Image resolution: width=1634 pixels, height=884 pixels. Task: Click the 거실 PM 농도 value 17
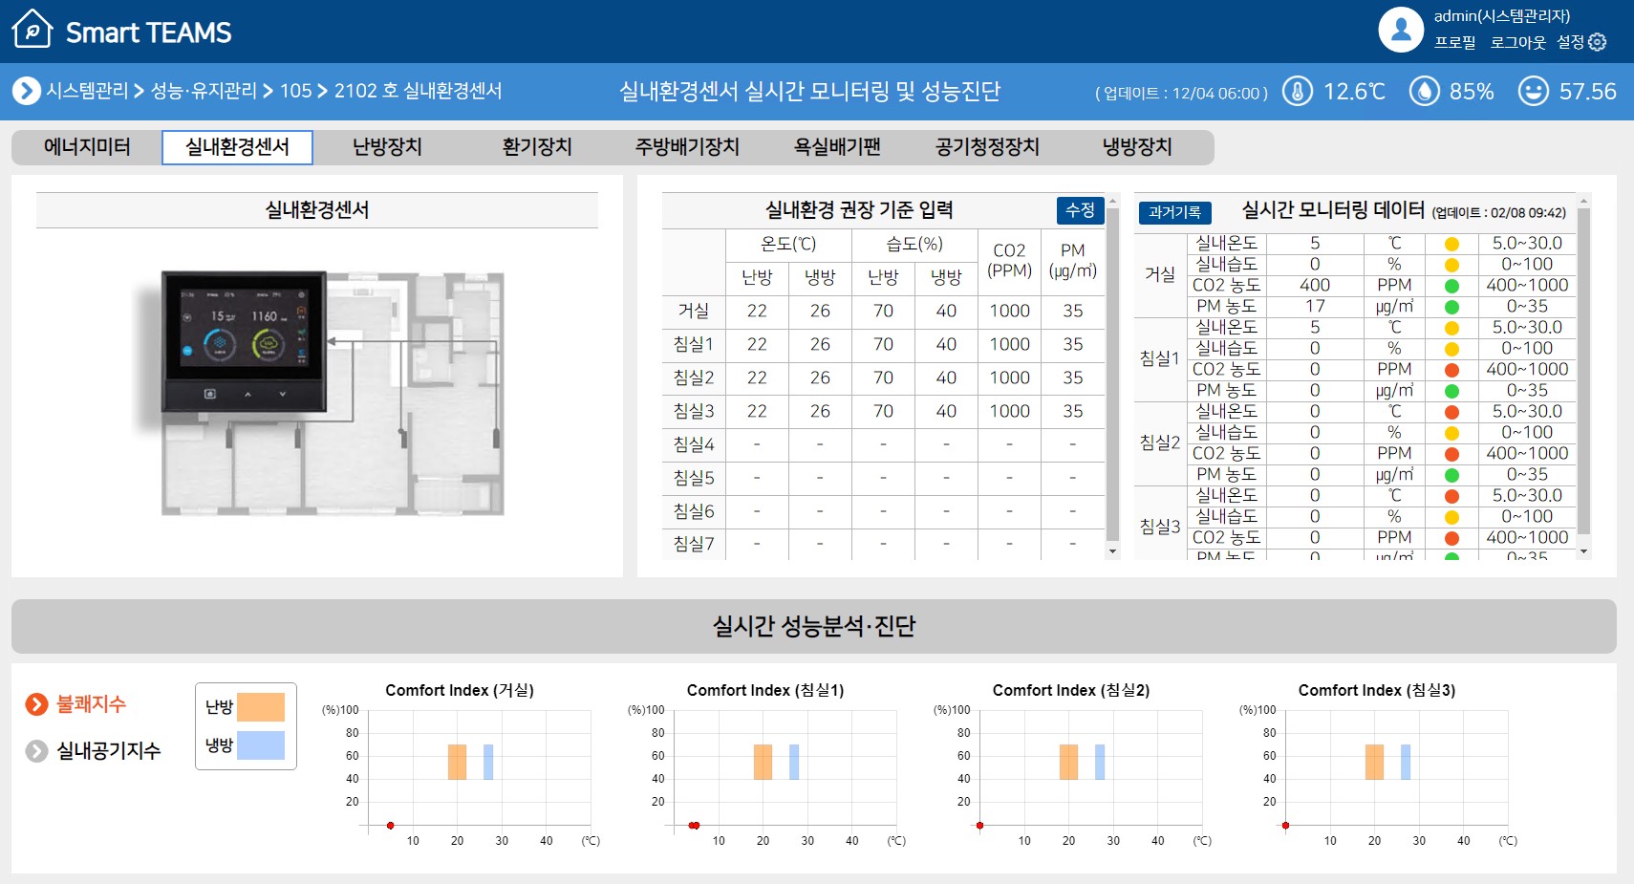(x=1315, y=307)
